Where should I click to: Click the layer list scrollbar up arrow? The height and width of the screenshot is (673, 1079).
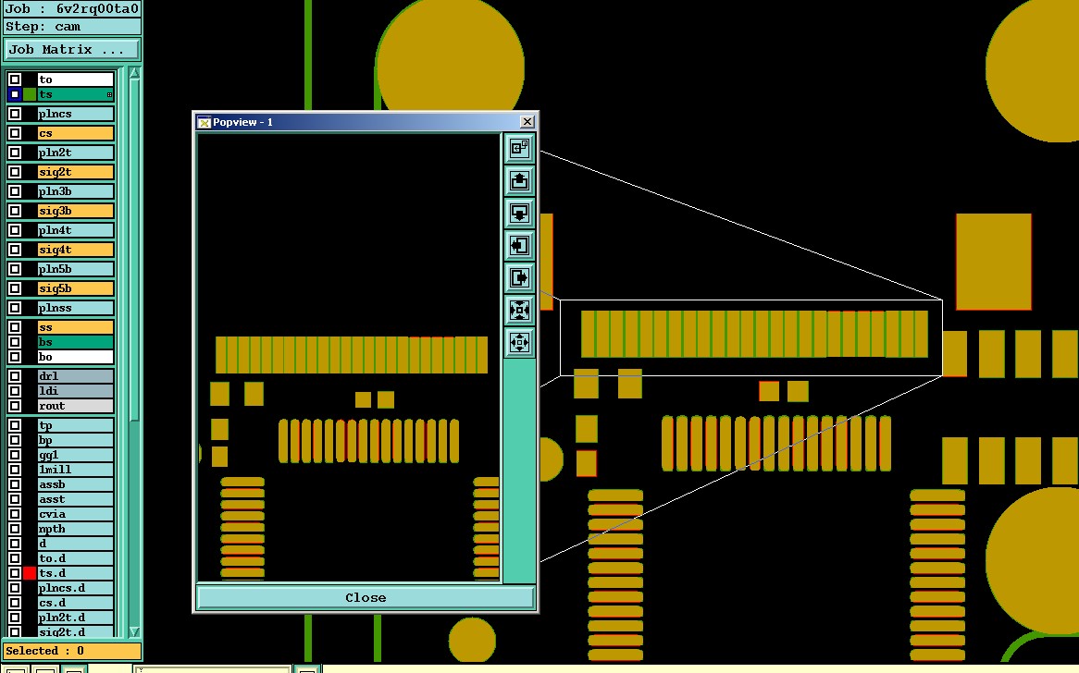point(134,73)
